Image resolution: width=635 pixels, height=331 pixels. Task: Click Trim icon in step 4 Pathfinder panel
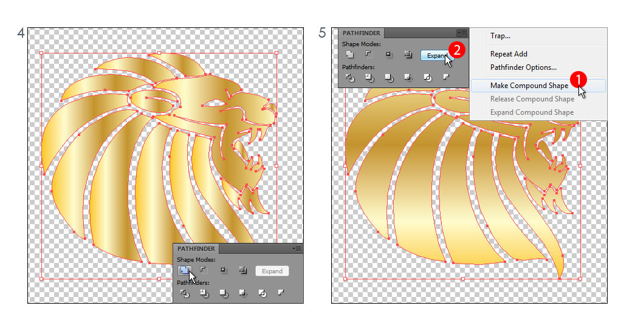204,293
